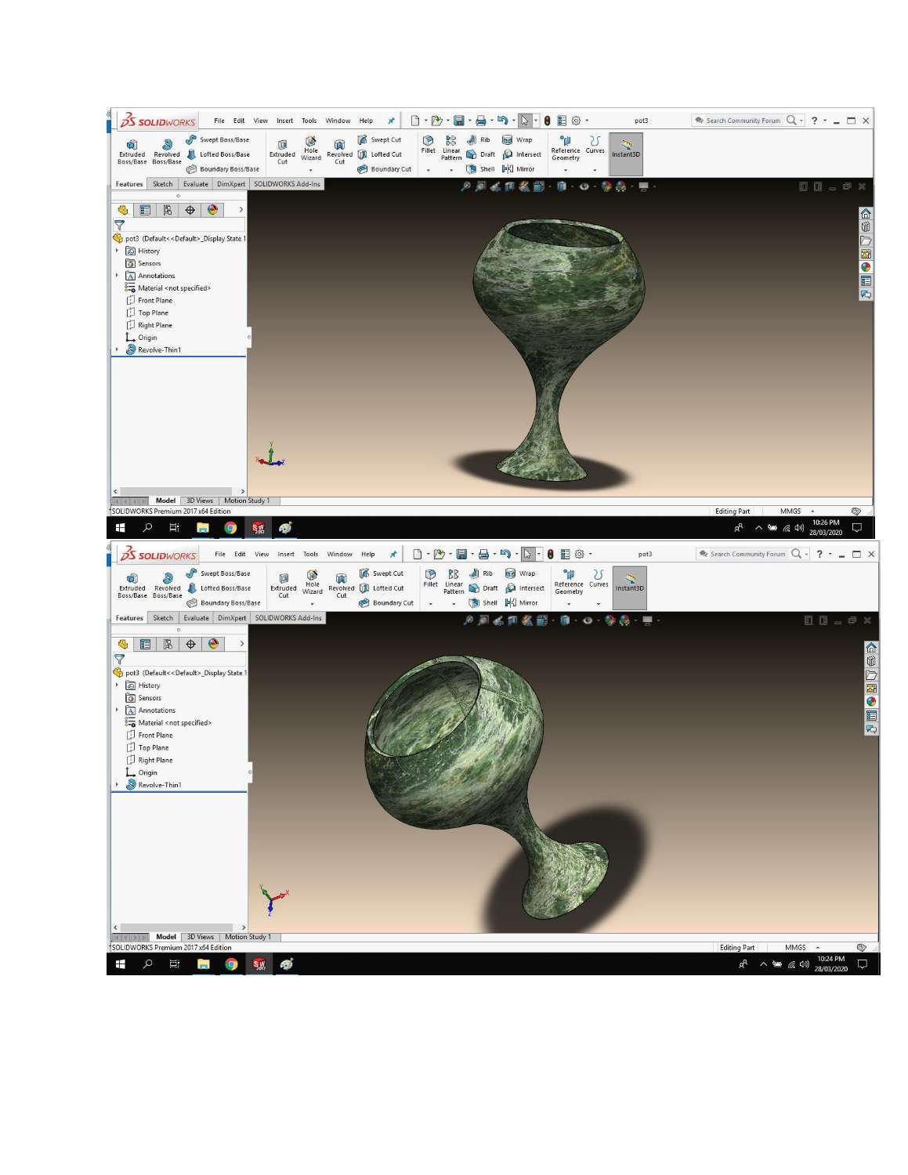Select the Draft tool in the lower window
The height and width of the screenshot is (1175, 908).
(483, 588)
